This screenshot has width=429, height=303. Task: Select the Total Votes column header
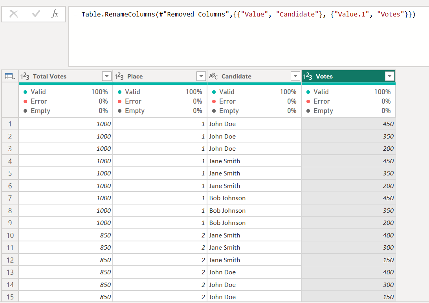click(66, 76)
